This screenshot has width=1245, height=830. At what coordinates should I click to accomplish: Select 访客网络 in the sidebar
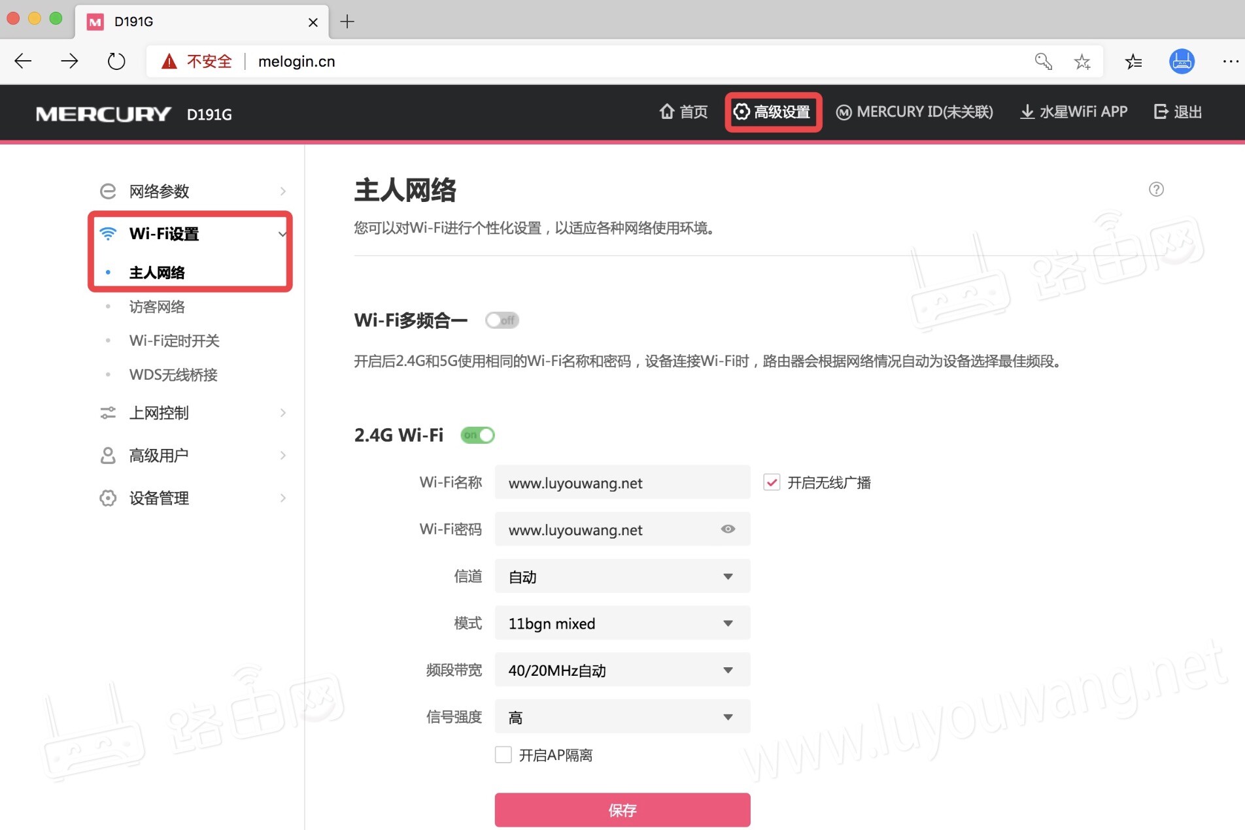pyautogui.click(x=157, y=307)
